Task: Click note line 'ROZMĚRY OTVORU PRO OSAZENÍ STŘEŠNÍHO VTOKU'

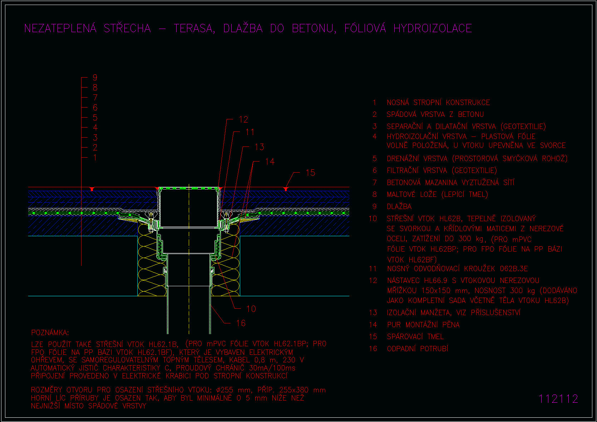Action: coord(178,390)
